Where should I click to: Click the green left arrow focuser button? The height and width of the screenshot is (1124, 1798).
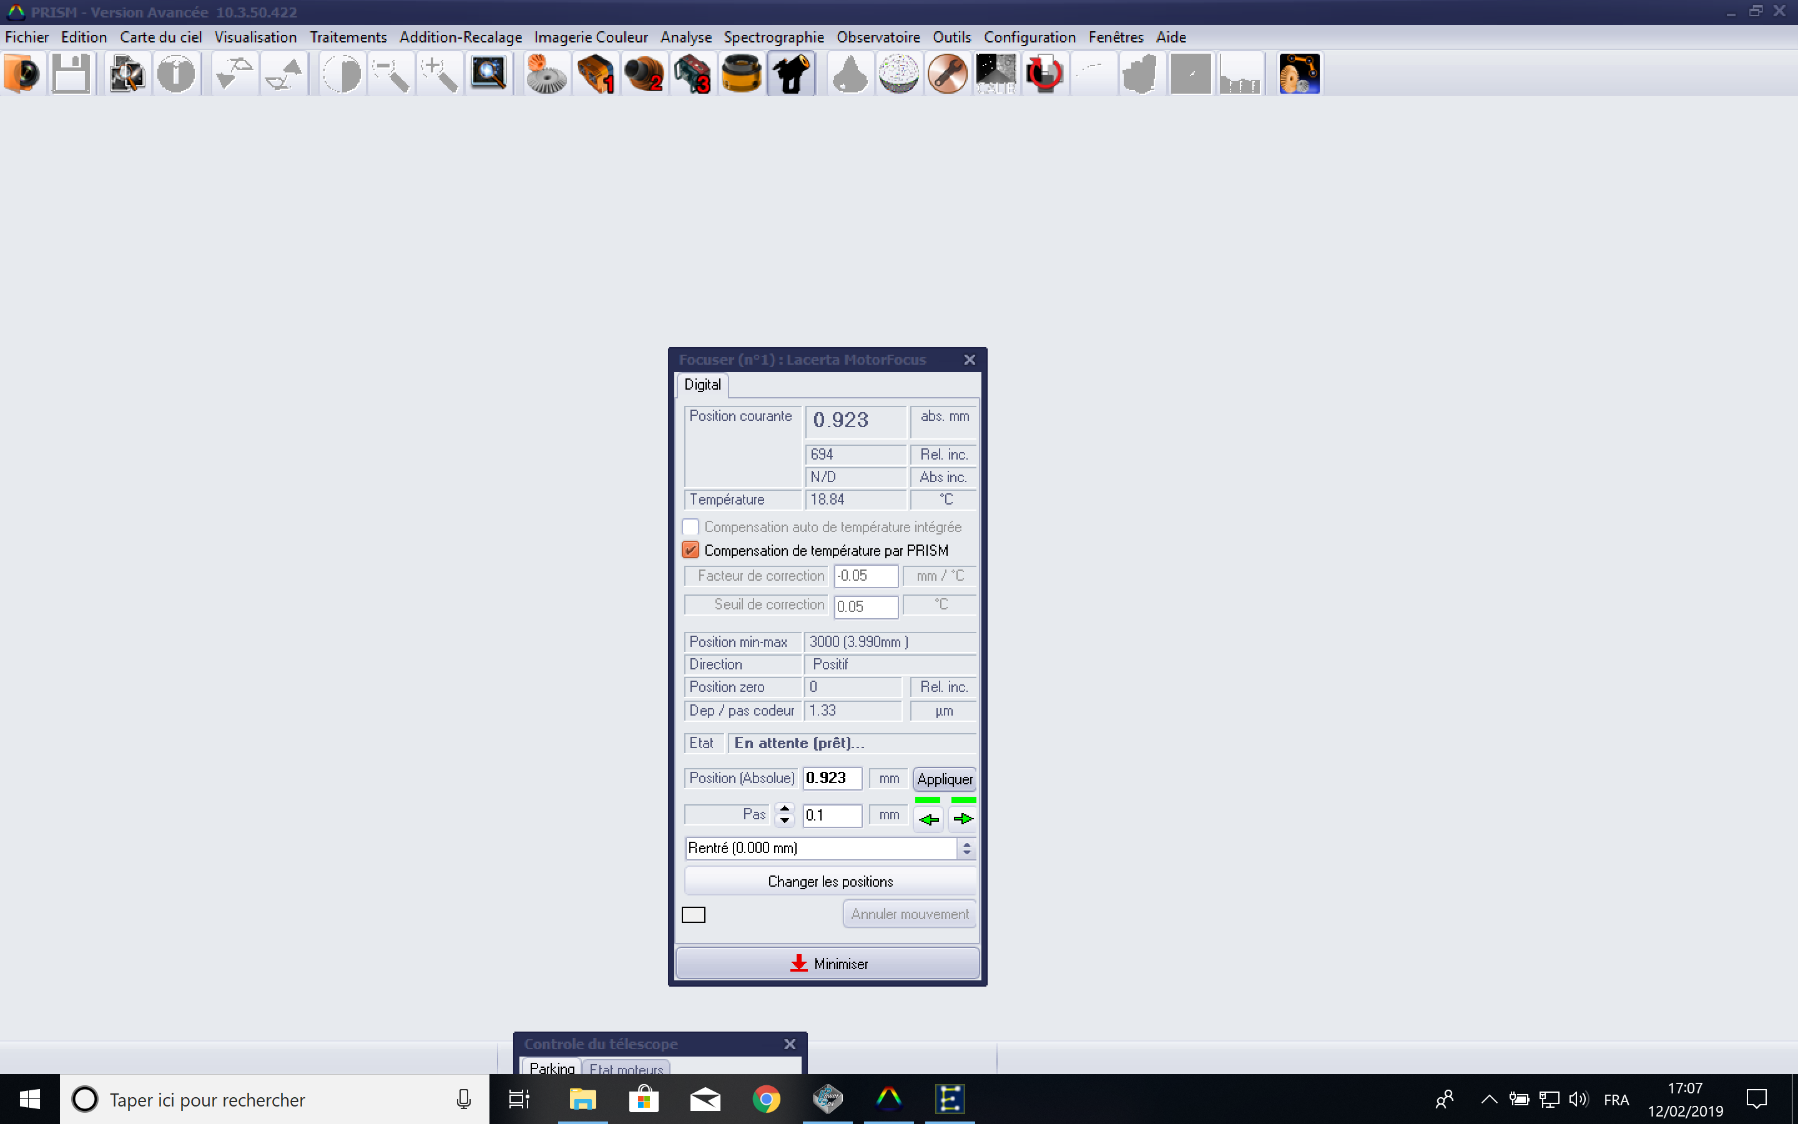click(x=928, y=819)
